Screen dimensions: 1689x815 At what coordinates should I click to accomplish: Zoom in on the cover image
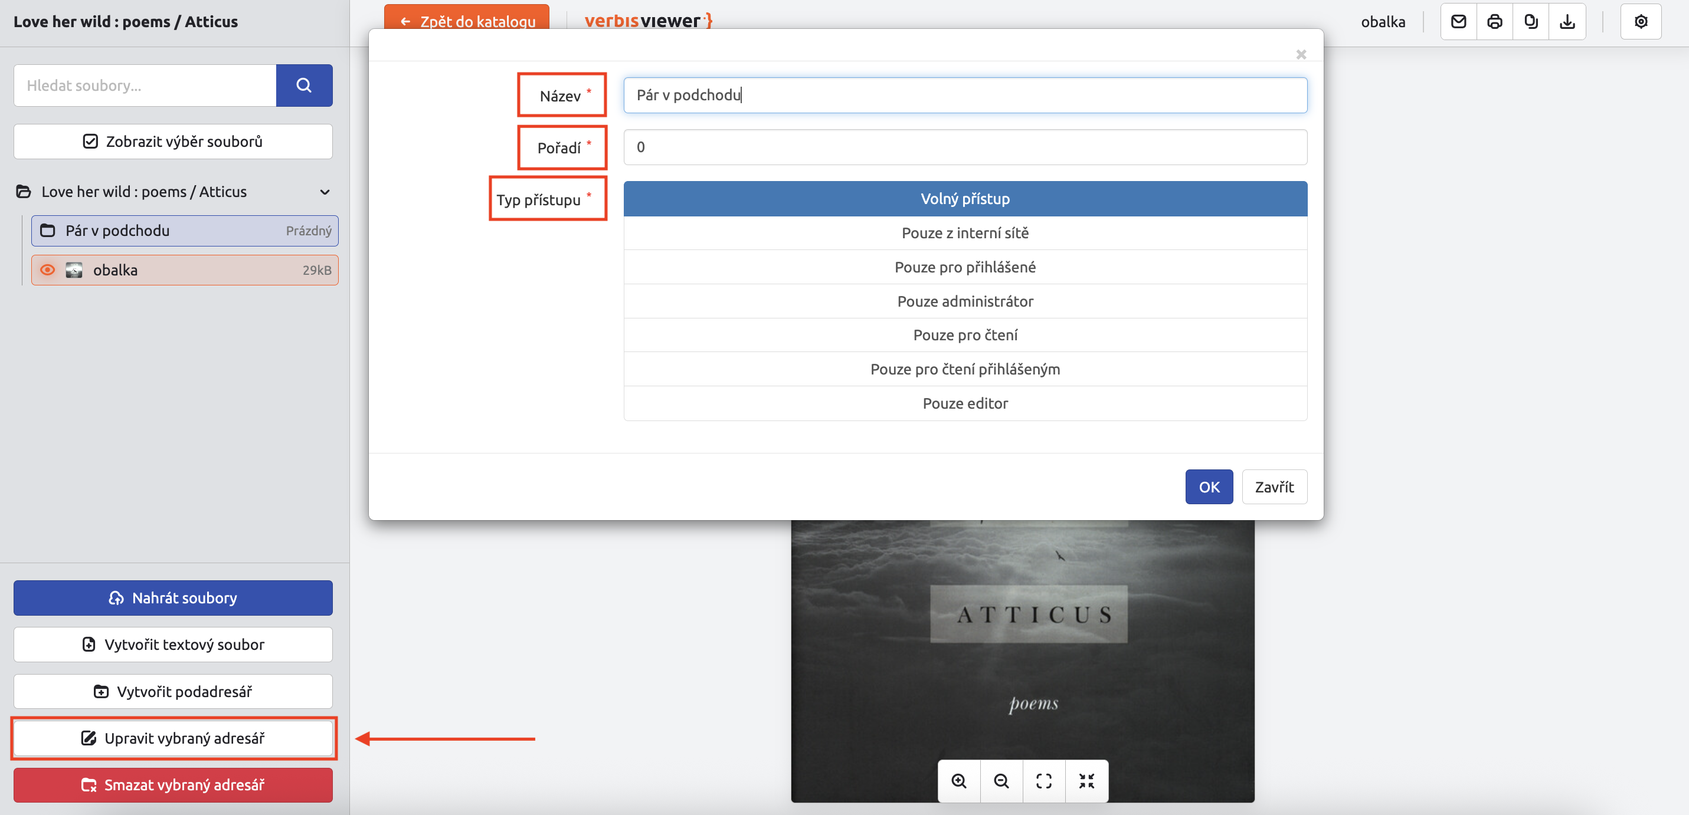tap(959, 780)
